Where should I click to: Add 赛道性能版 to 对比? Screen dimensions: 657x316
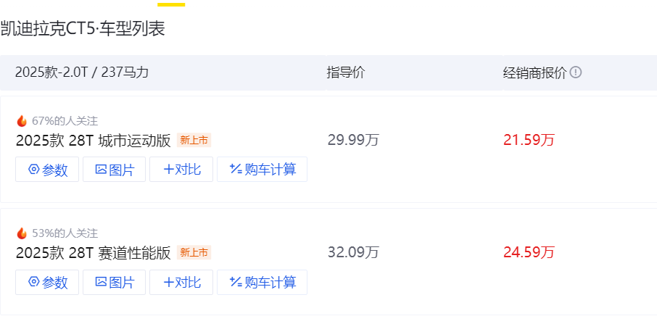[181, 282]
